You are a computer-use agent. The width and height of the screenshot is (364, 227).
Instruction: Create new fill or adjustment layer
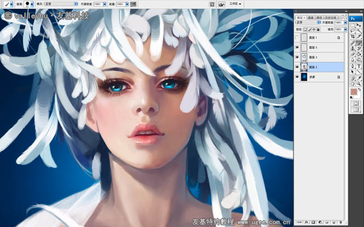[320, 223]
